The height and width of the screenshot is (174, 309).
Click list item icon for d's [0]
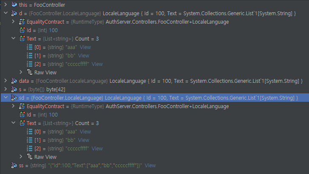[x=29, y=47]
